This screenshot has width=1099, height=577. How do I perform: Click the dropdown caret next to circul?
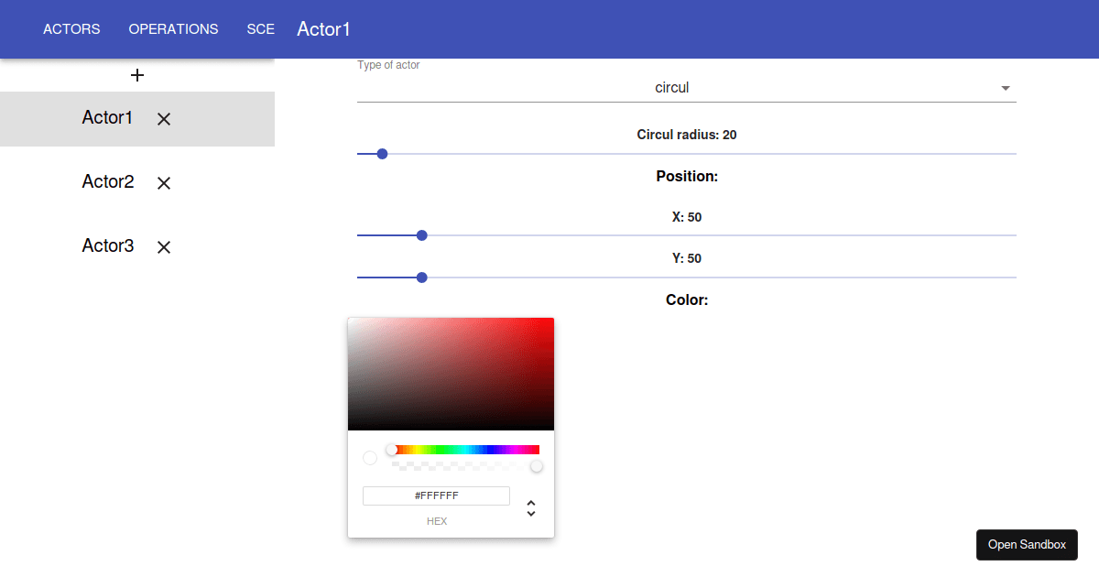(1005, 87)
